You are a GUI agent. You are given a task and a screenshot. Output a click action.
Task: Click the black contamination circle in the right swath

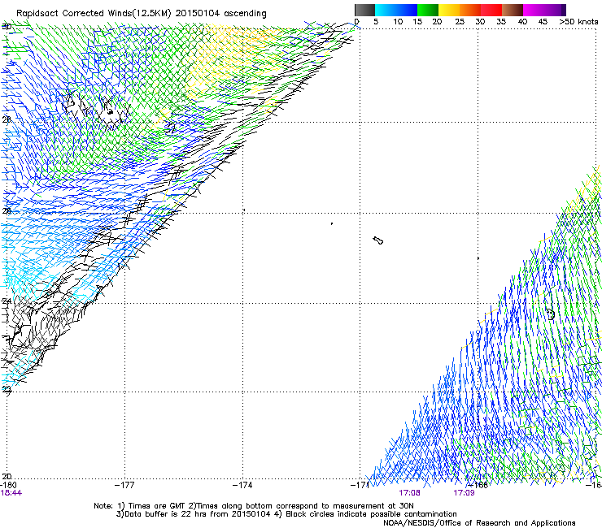[x=551, y=314]
